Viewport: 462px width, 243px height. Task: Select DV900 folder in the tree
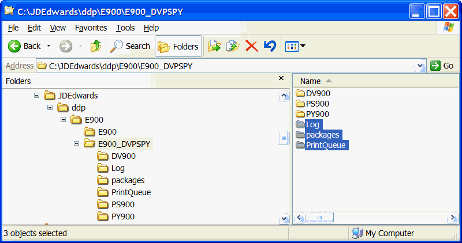pos(124,156)
